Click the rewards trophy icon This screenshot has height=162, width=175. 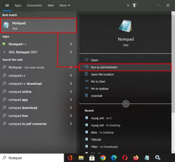point(134,5)
